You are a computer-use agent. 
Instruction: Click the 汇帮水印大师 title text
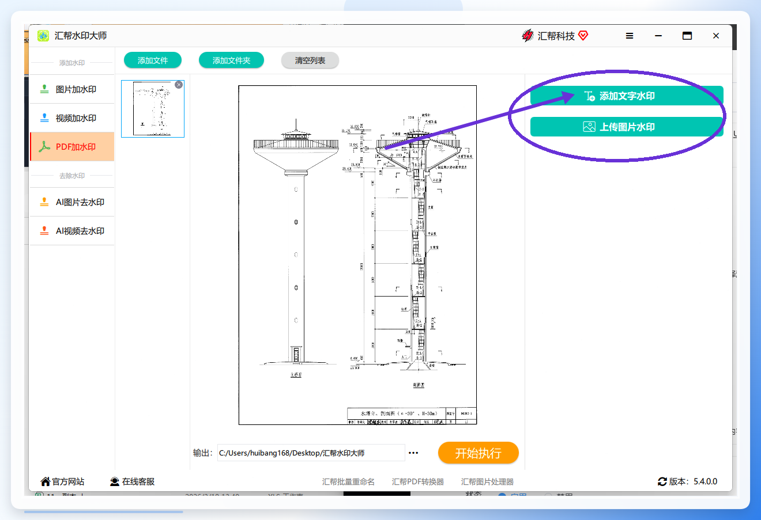[x=81, y=36]
